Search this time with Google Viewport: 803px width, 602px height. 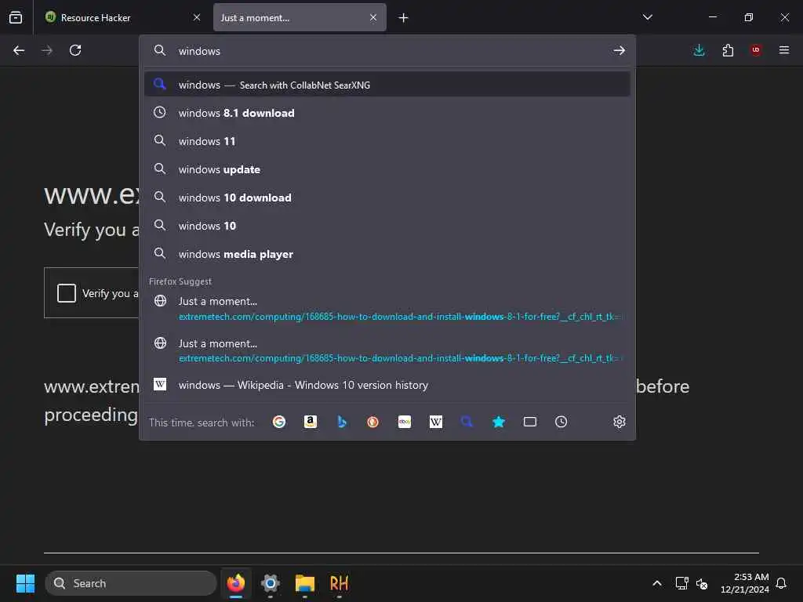click(x=279, y=422)
